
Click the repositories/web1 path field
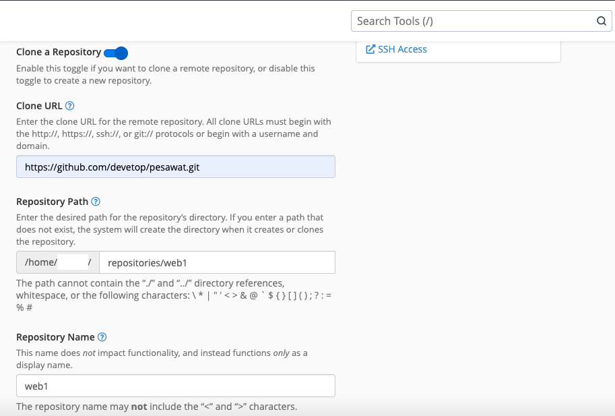[x=216, y=262]
